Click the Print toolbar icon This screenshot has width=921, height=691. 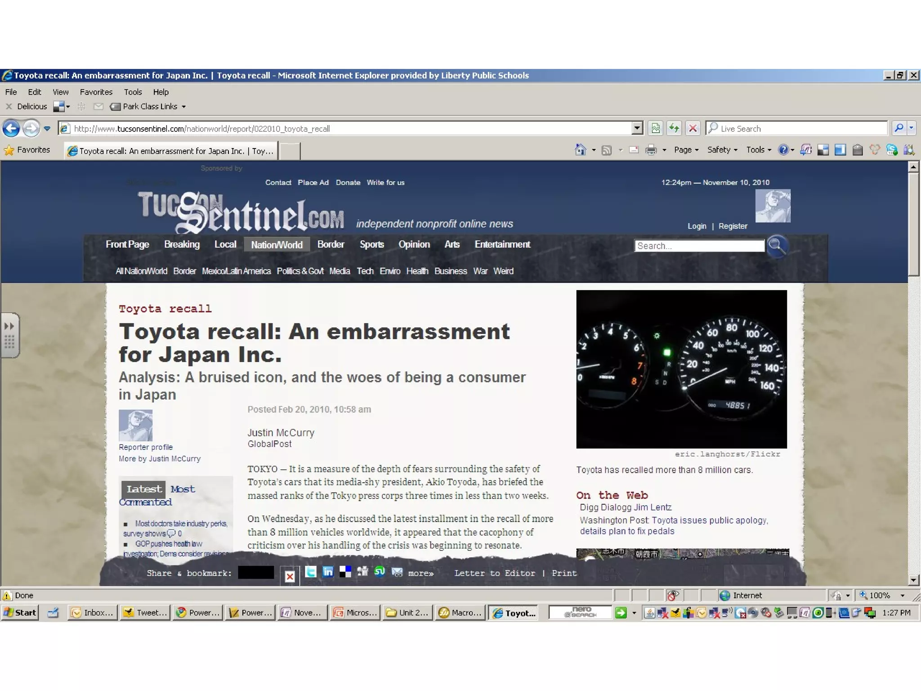pos(651,150)
